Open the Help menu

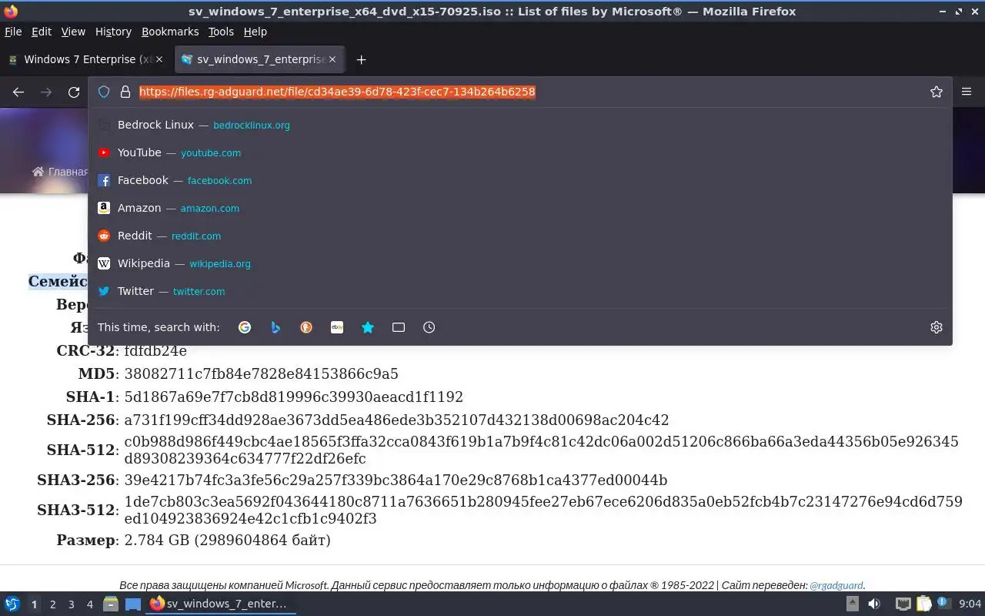255,32
